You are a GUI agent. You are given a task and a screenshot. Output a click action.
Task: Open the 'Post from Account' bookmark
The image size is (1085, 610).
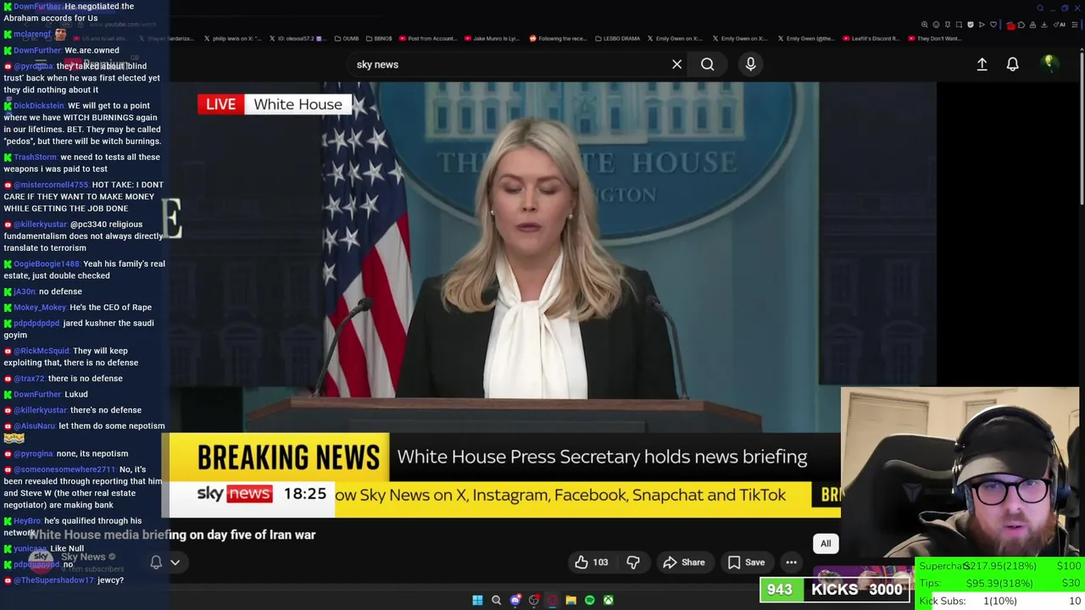point(429,38)
